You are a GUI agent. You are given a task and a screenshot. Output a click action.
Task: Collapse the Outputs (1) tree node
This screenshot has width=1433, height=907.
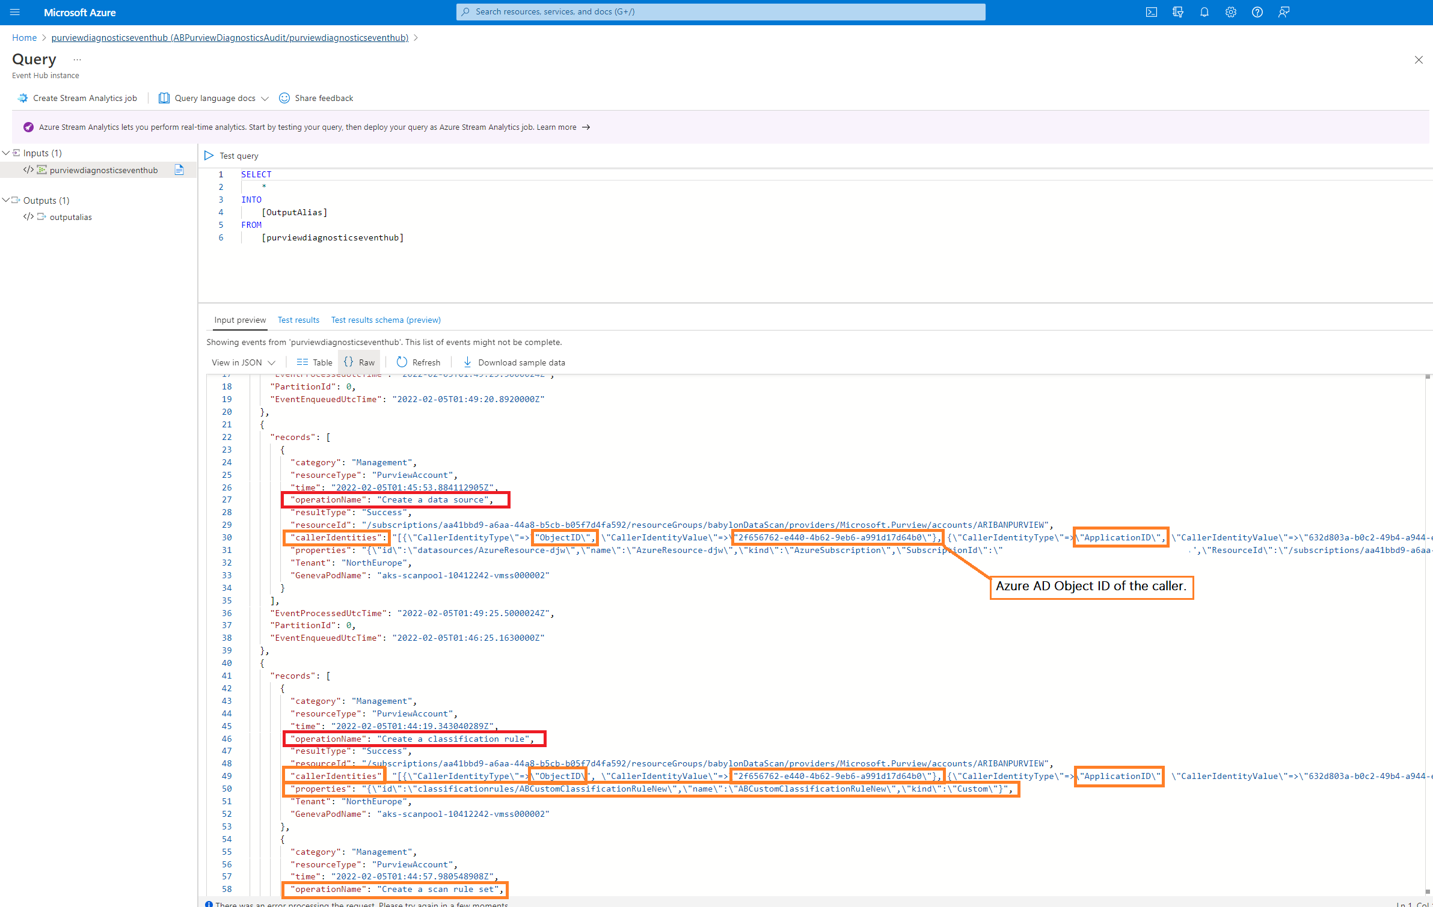(x=6, y=200)
